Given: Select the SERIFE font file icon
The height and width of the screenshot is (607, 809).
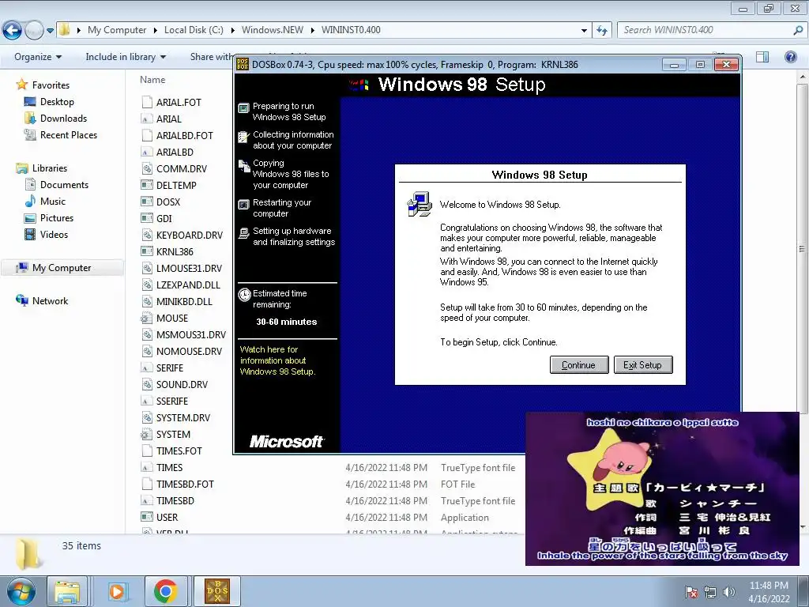Looking at the screenshot, I should [x=146, y=368].
